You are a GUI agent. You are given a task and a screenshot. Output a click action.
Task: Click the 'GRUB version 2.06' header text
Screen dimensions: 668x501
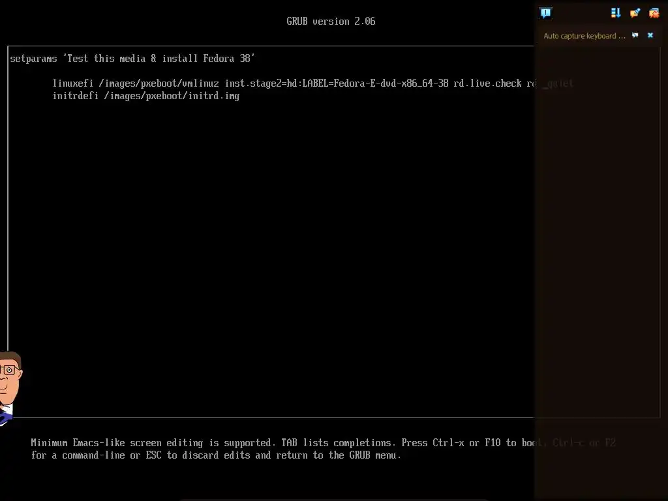[x=331, y=22]
